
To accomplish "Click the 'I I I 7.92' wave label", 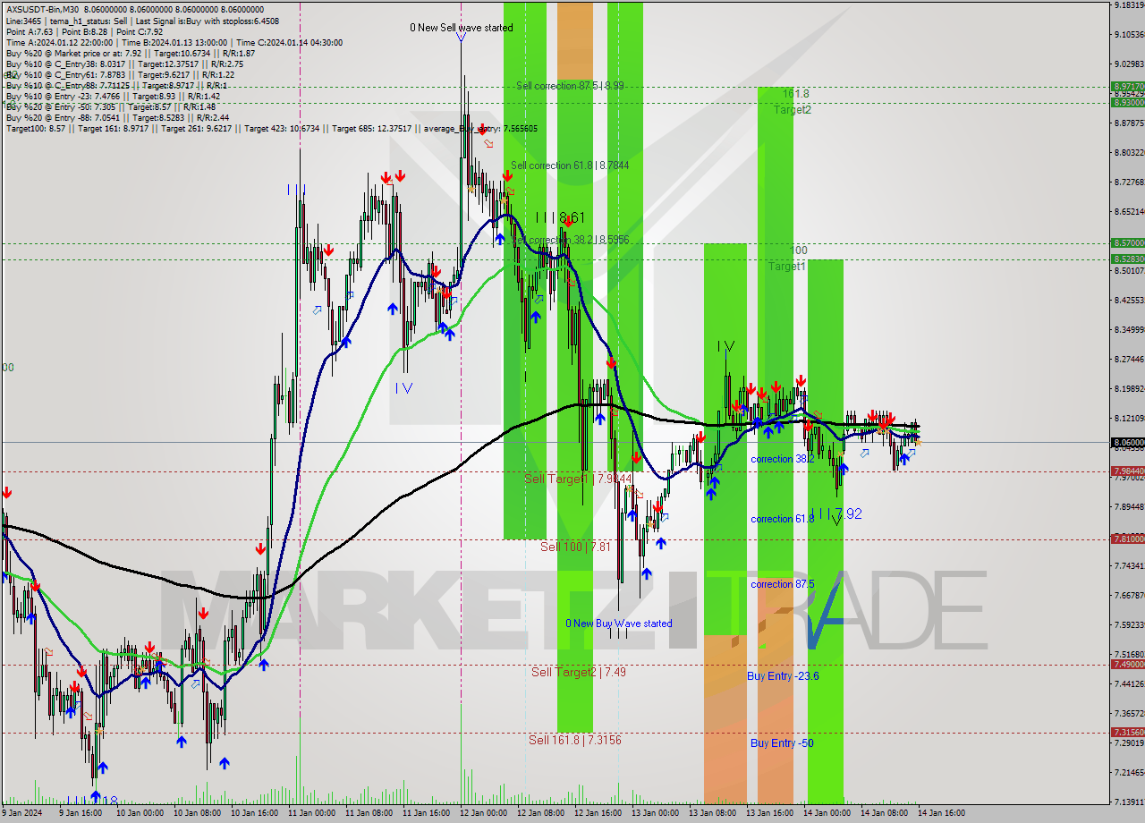I will [x=835, y=514].
